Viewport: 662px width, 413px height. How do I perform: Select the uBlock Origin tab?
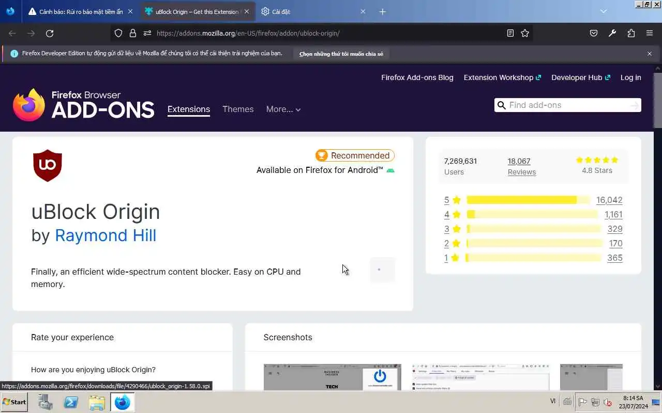coord(198,11)
